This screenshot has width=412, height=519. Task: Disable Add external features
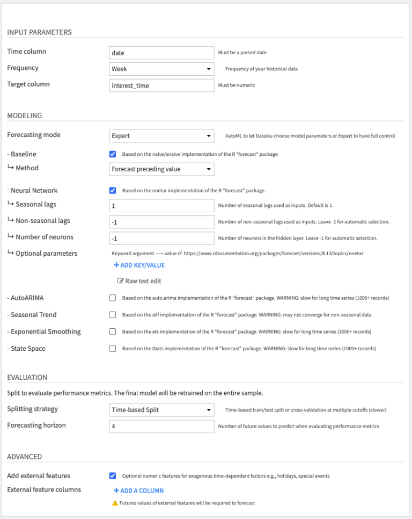pos(112,475)
